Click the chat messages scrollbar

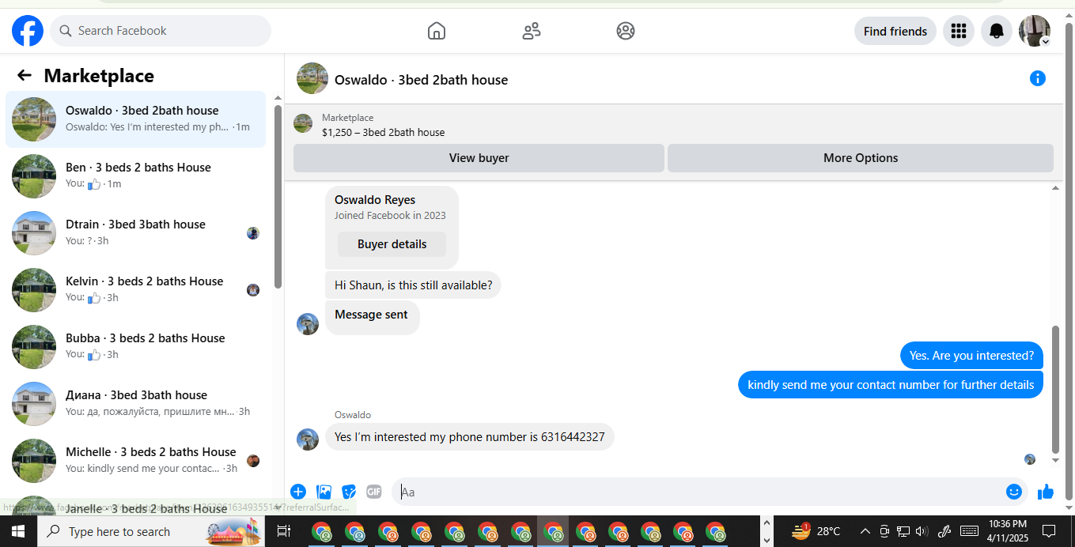[1055, 389]
